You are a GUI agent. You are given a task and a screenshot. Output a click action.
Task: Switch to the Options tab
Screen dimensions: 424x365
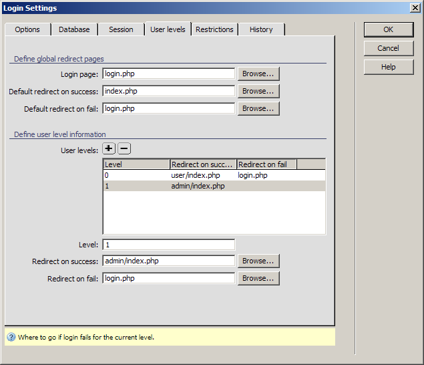pos(27,29)
